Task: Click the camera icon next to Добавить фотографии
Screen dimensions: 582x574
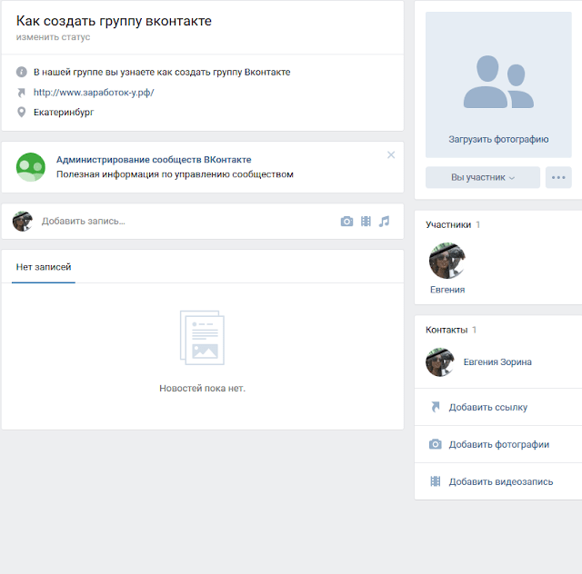Action: 436,444
